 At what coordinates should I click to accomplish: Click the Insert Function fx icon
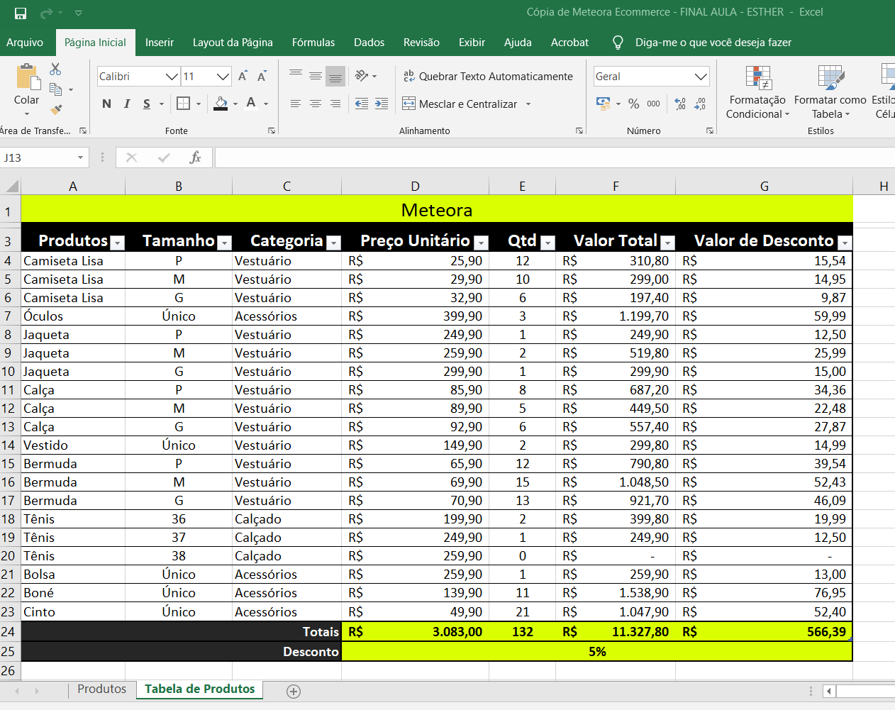coord(195,157)
